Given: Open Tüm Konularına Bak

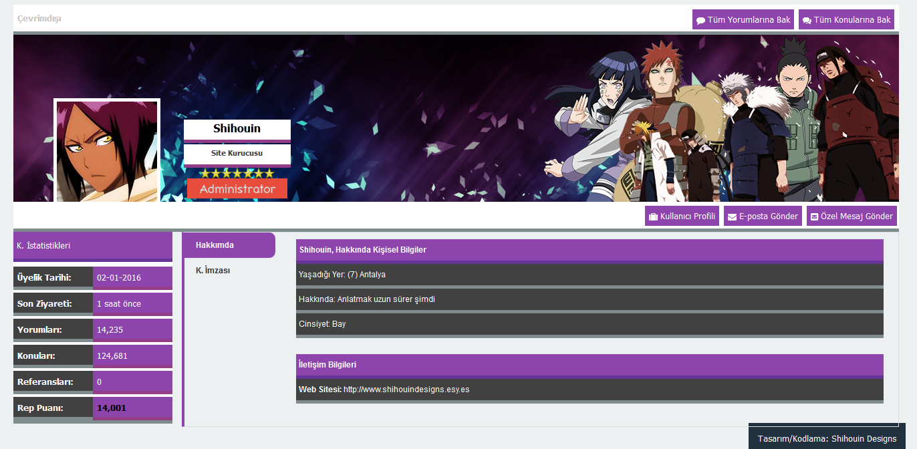Looking at the screenshot, I should tap(847, 19).
